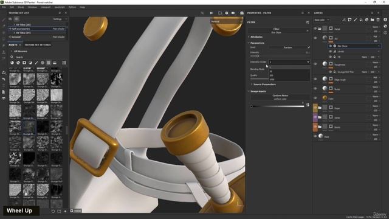Image resolution: width=389 pixels, height=219 pixels.
Task: Click the textures filter icon in Assets
Action: click(x=49, y=63)
